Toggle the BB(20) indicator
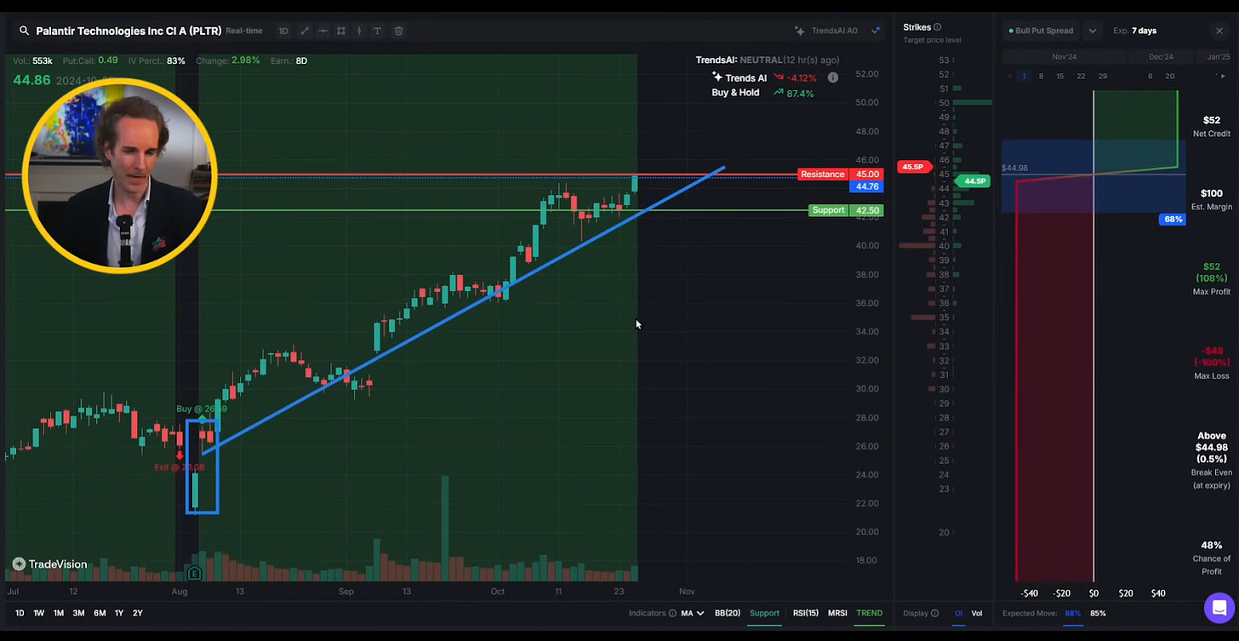 727,613
